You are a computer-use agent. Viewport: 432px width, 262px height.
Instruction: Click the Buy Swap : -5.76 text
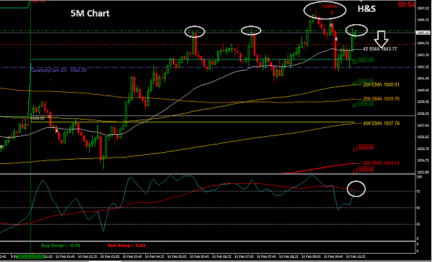pos(61,245)
